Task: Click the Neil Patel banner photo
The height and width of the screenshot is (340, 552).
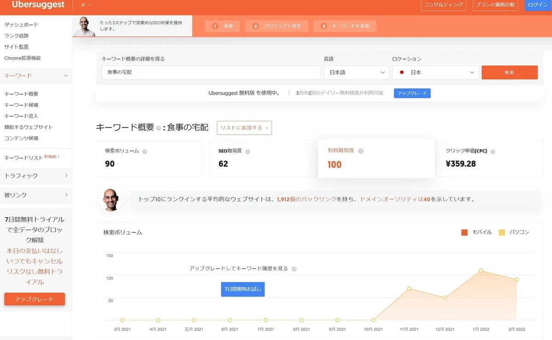Action: click(x=84, y=27)
